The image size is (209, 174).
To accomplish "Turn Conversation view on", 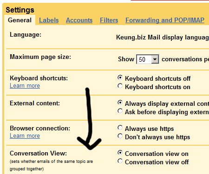I will coord(120,153).
